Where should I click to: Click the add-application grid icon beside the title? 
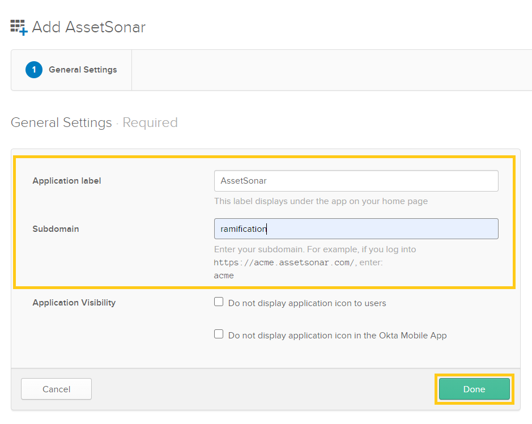(19, 28)
